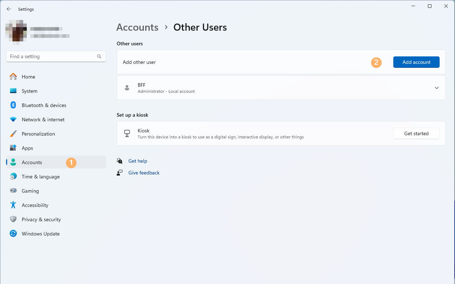Open the Bluetooth & devices icon

[13, 105]
